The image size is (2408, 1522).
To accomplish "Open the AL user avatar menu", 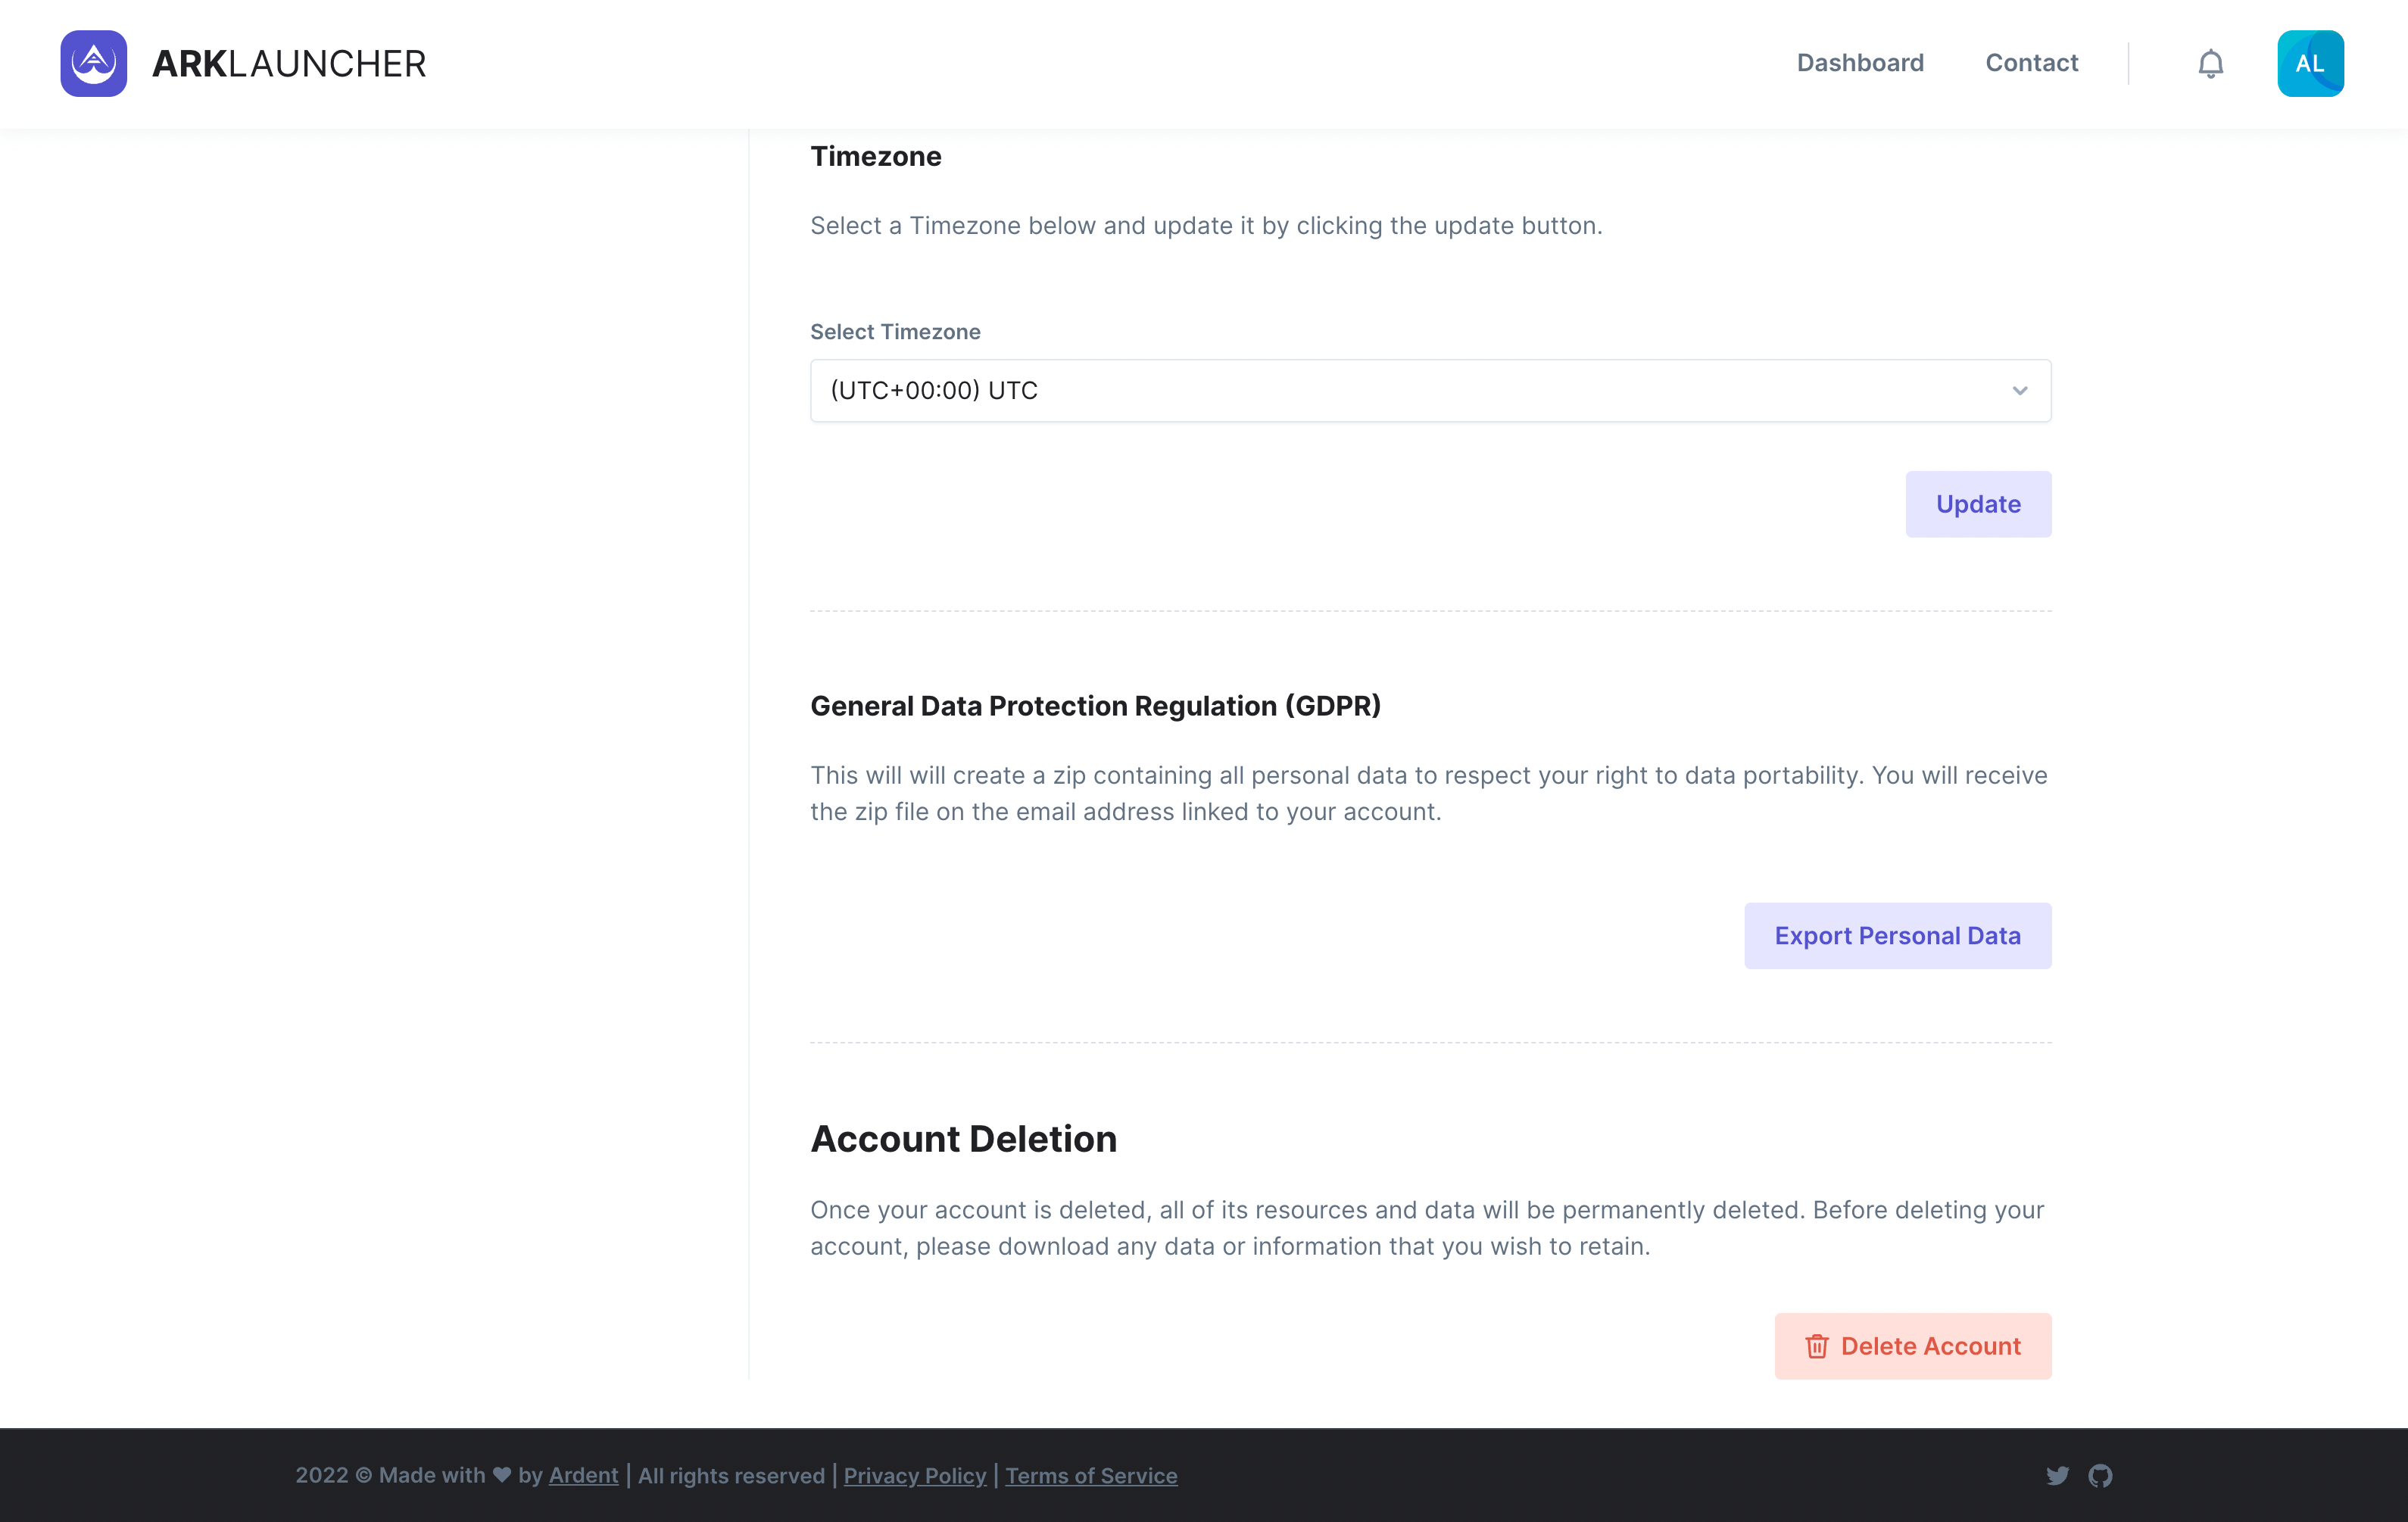I will (2310, 63).
